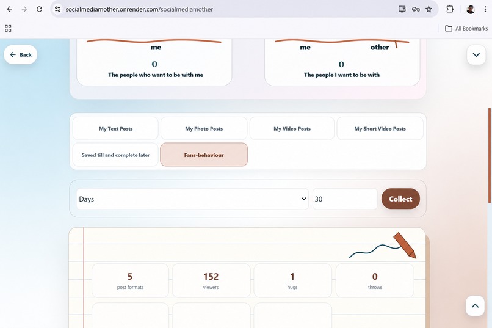Open the apps grid icon in bookmarks bar
492x328 pixels.
pyautogui.click(x=8, y=28)
